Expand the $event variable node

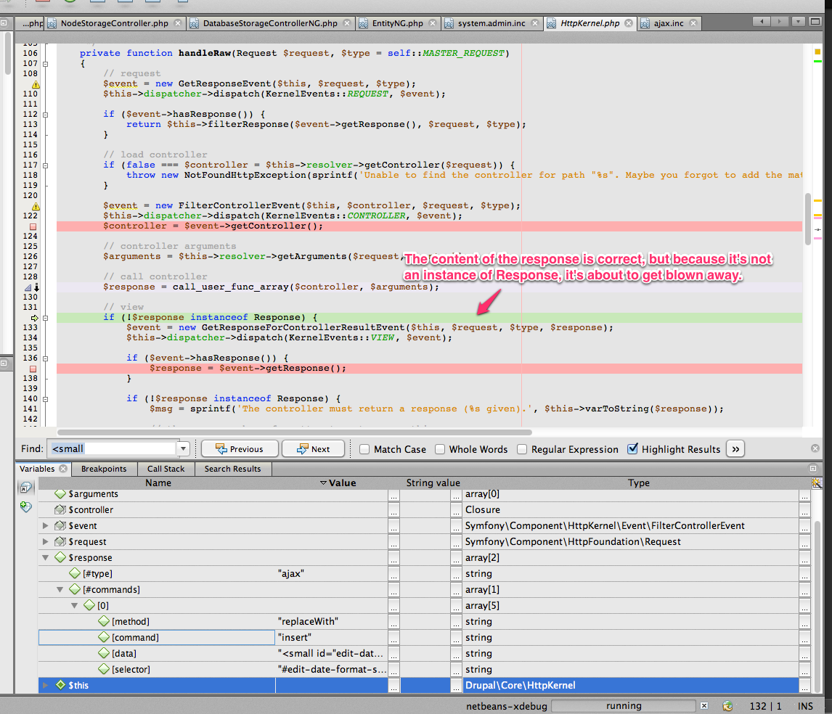[x=46, y=526]
